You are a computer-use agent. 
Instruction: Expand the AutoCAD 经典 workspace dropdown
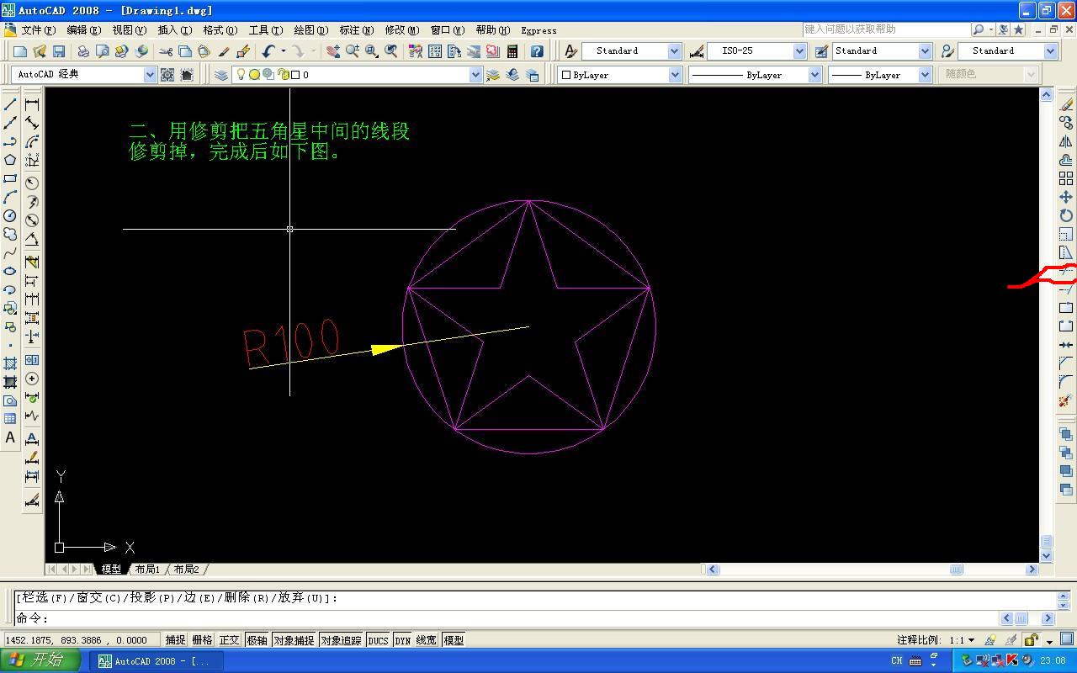(x=150, y=75)
